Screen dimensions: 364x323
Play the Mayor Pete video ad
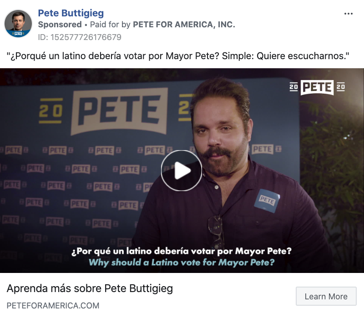point(181,171)
